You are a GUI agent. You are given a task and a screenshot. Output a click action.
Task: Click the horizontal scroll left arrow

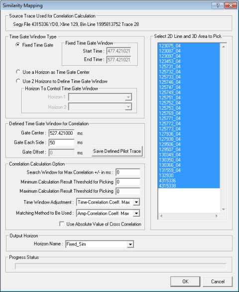[161, 216]
